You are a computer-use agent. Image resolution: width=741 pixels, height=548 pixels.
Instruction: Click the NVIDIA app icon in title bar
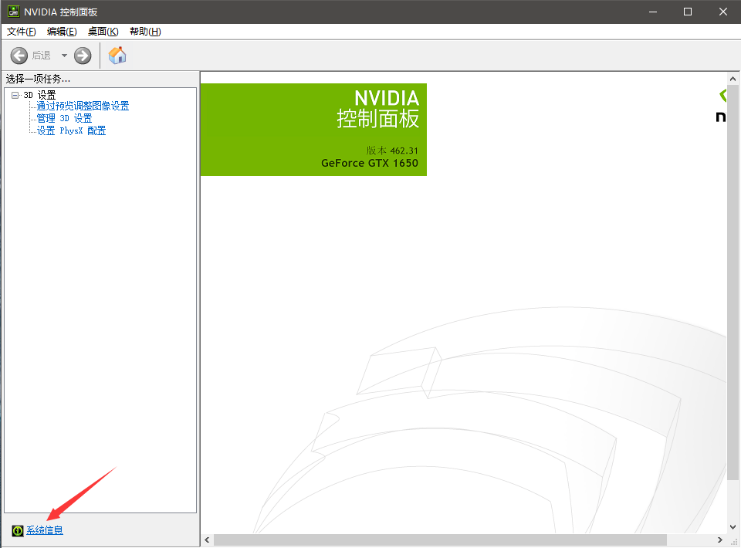pos(13,12)
